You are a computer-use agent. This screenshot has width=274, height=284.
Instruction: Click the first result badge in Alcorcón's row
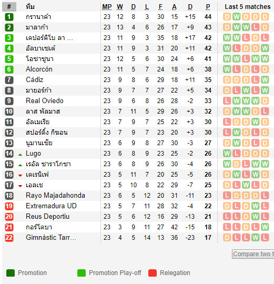pyautogui.click(x=227, y=69)
